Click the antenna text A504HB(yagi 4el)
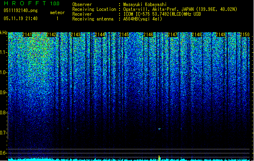The image size is (254, 161). coord(143,19)
